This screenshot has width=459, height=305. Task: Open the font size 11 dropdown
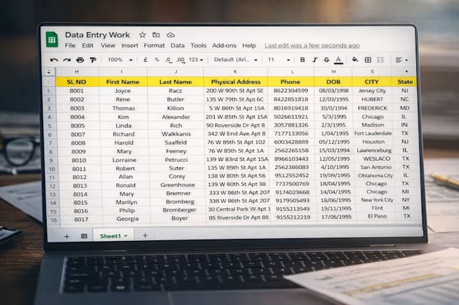tap(279, 60)
